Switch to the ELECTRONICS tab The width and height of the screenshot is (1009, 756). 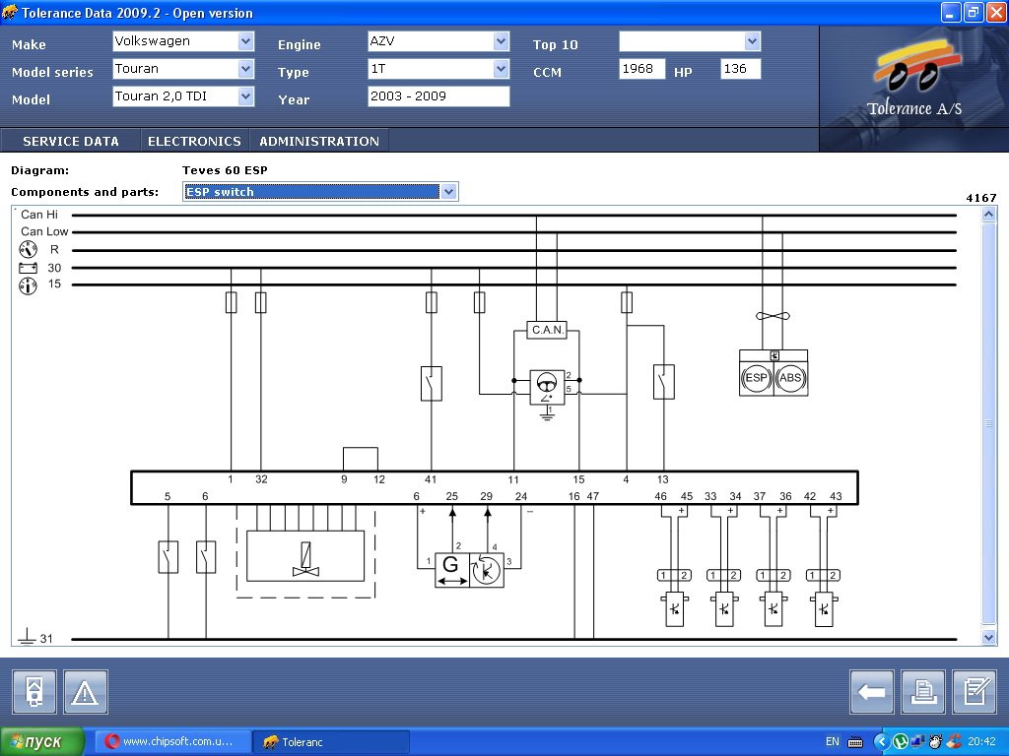[194, 141]
